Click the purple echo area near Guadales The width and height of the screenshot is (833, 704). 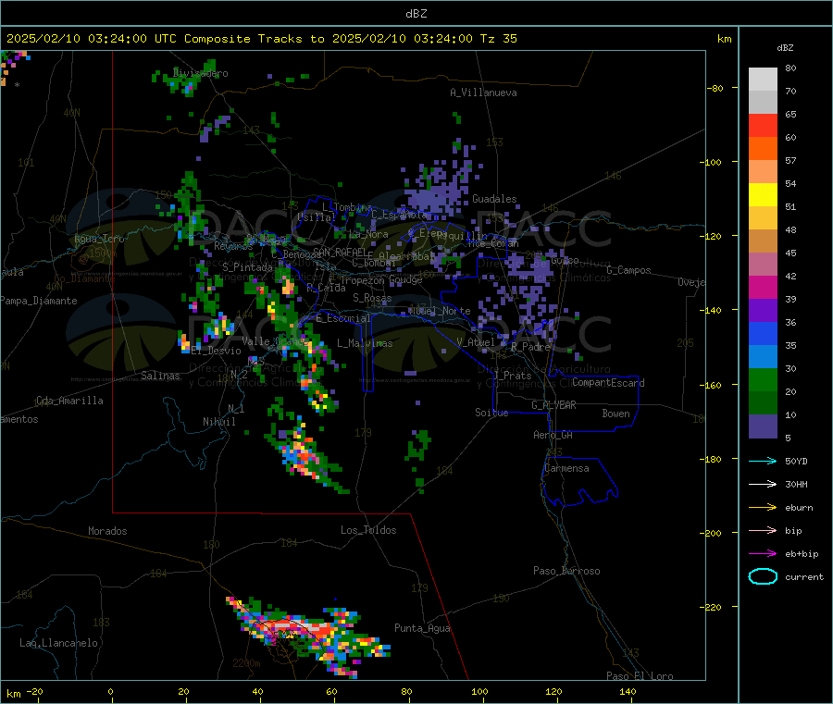click(x=439, y=191)
